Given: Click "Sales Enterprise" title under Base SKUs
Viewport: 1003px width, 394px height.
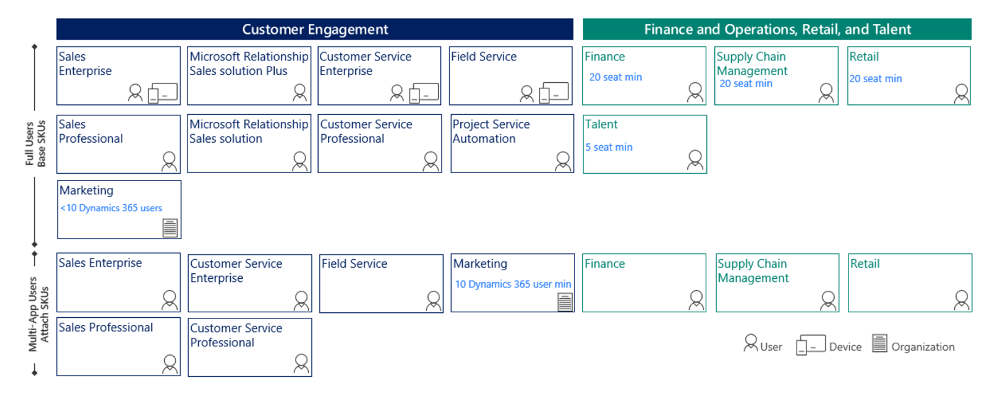Looking at the screenshot, I should coord(85,63).
